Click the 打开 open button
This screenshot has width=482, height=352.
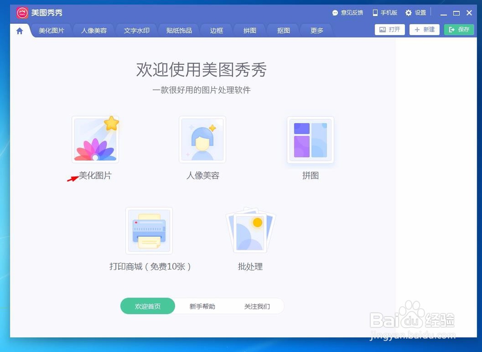[x=390, y=29]
